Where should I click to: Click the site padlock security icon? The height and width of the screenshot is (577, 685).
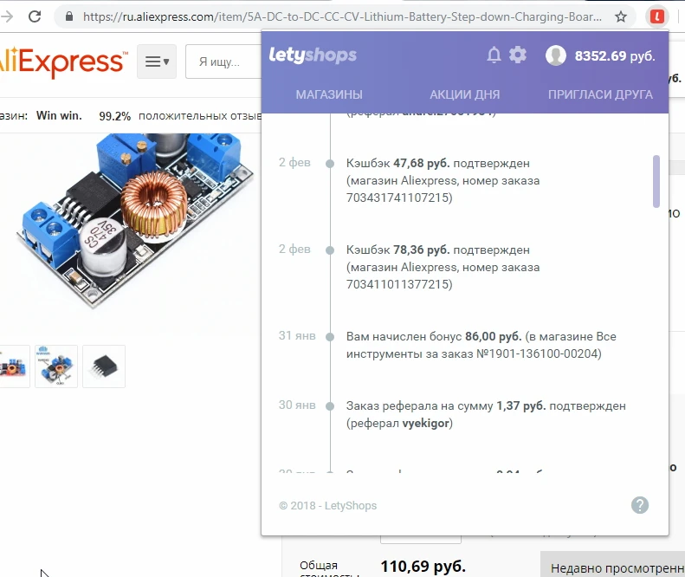click(69, 16)
